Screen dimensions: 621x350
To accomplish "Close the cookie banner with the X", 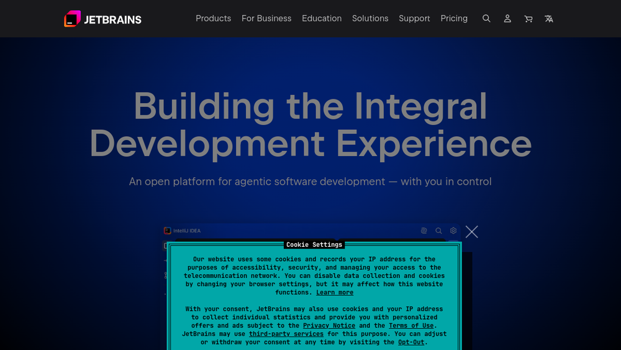I will pyautogui.click(x=472, y=231).
